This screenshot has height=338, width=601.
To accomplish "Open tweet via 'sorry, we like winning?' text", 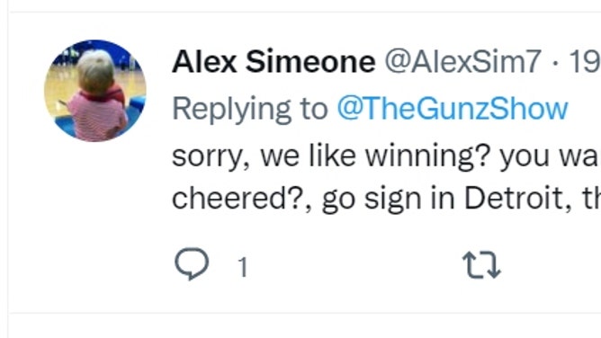I will tap(331, 156).
